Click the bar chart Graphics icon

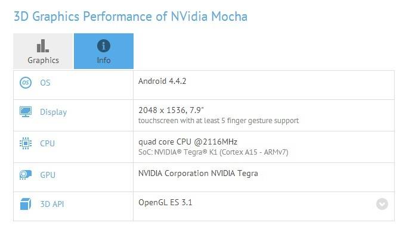click(x=43, y=46)
